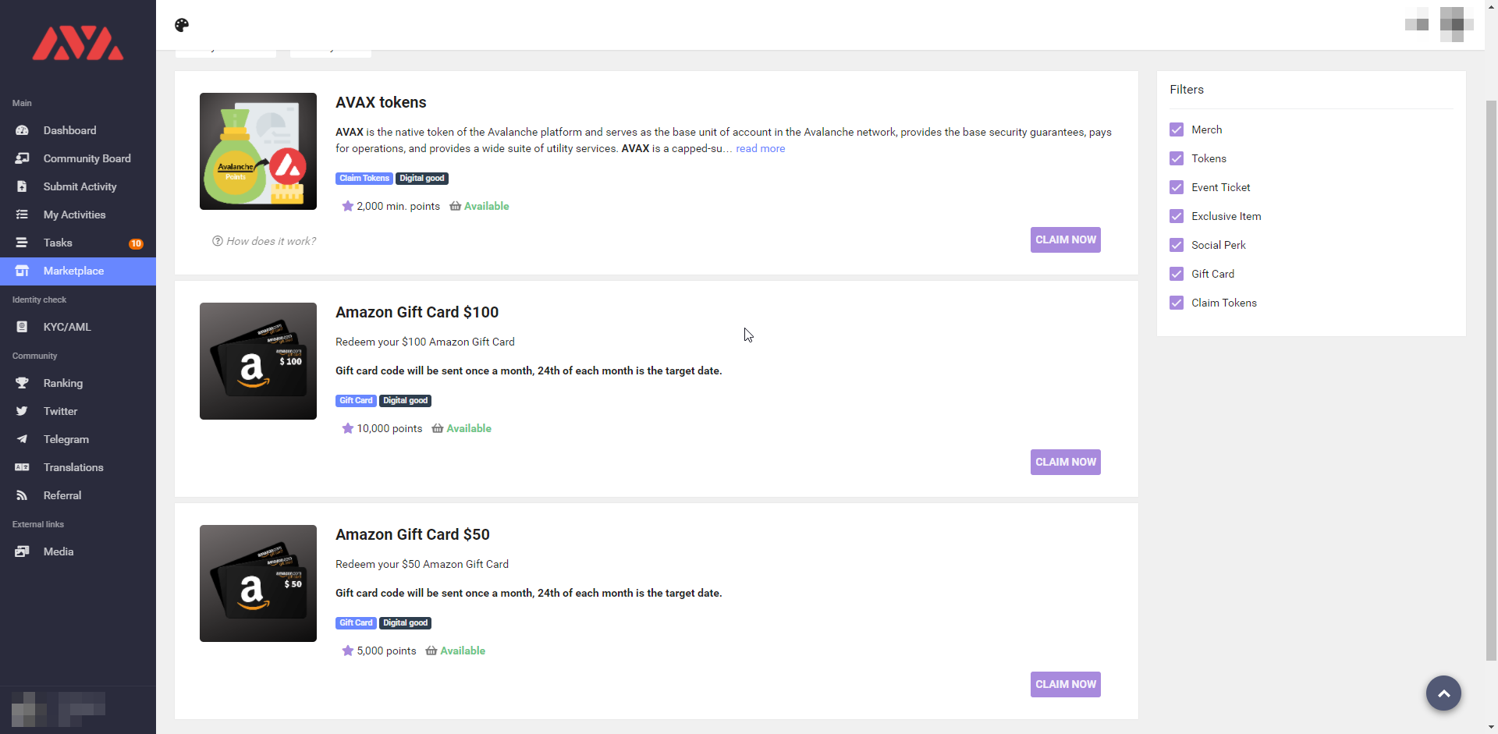Expand the How does it work help

point(264,241)
